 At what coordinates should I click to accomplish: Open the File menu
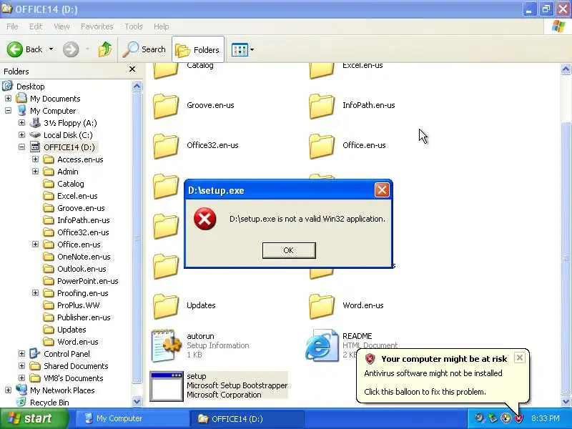point(12,26)
